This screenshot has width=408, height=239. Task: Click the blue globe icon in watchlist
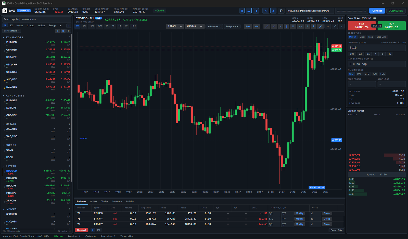click(x=63, y=31)
